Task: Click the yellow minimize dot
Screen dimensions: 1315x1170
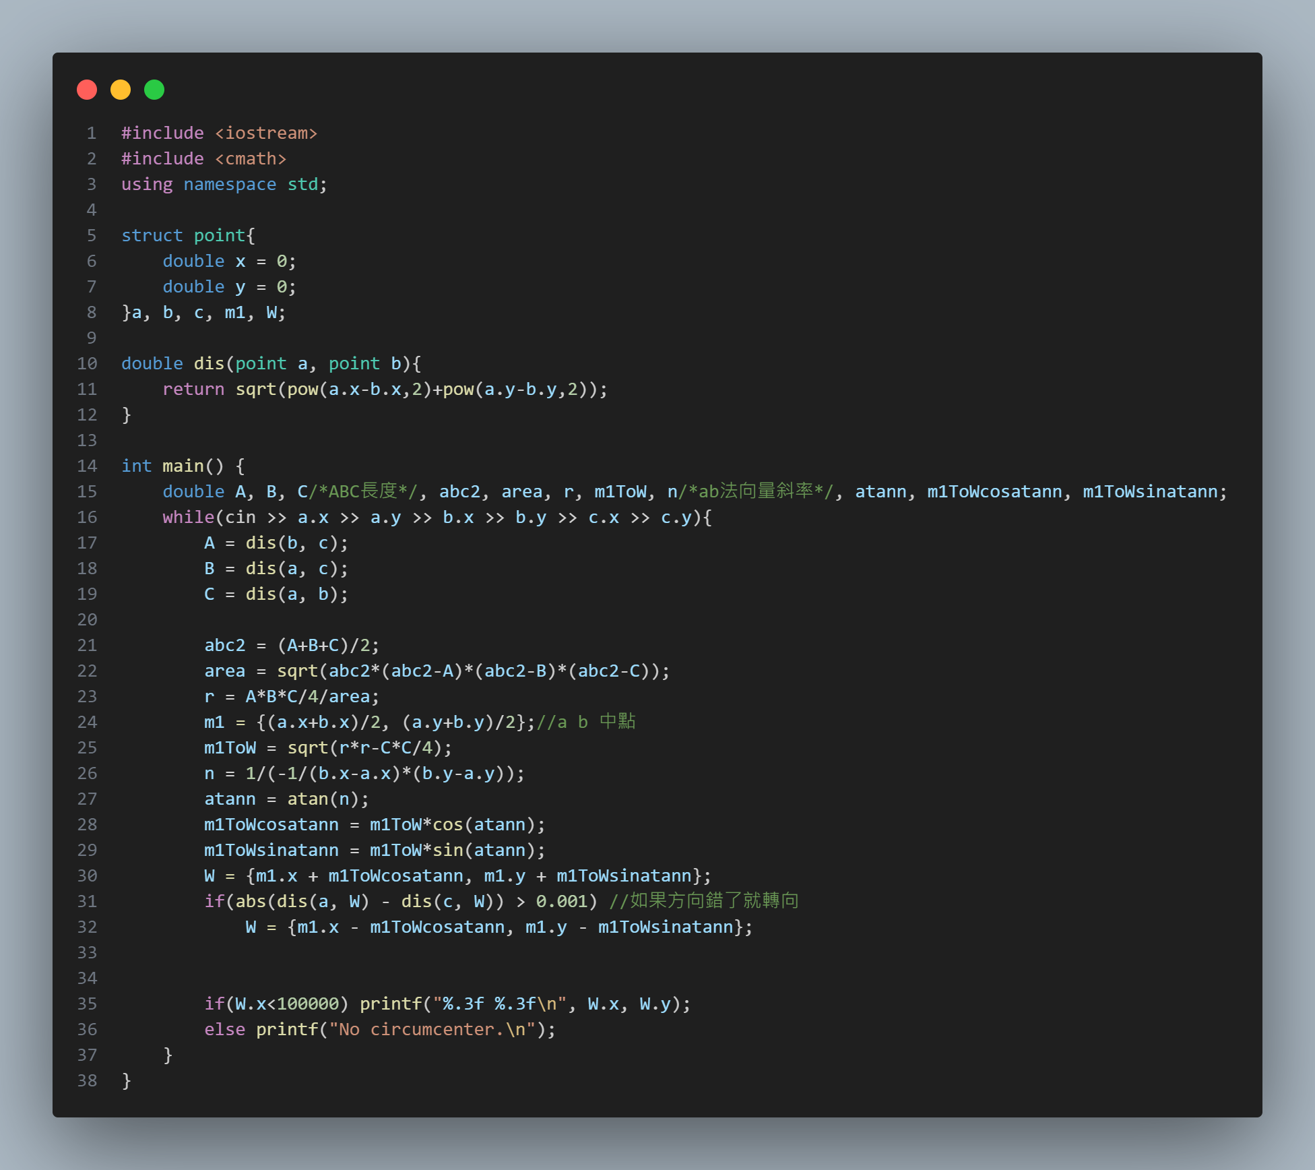Action: (x=121, y=90)
